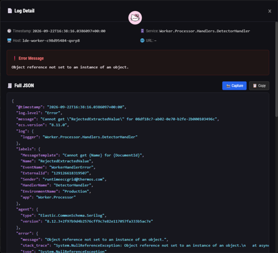Click the error text Object reference not set
This screenshot has width=278, height=253.
pyautogui.click(x=70, y=67)
